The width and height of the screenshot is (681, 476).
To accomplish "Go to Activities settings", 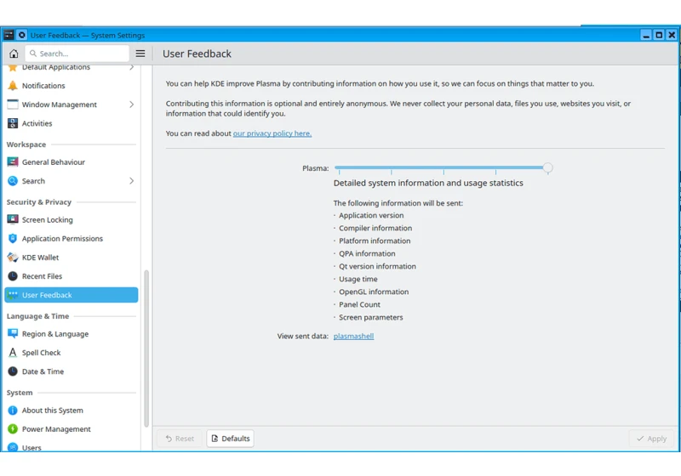I will click(72, 123).
